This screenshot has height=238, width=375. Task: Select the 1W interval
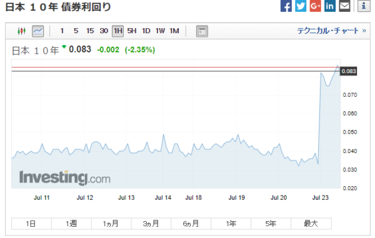(x=160, y=31)
